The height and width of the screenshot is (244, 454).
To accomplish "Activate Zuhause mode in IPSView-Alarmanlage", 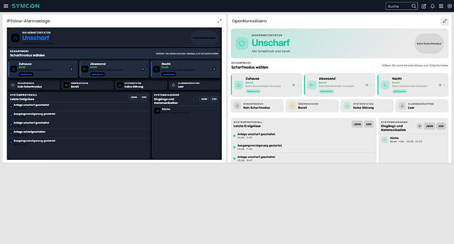I will tap(26, 74).
